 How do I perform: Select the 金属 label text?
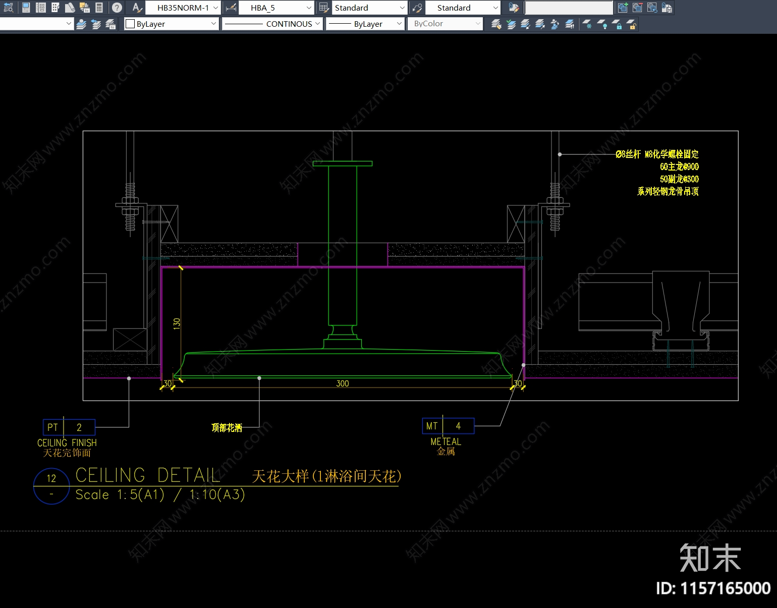pyautogui.click(x=446, y=451)
